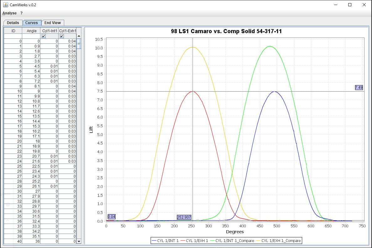This screenshot has height=248, width=372.
Task: Click the Angle column header
Action: coord(32,31)
